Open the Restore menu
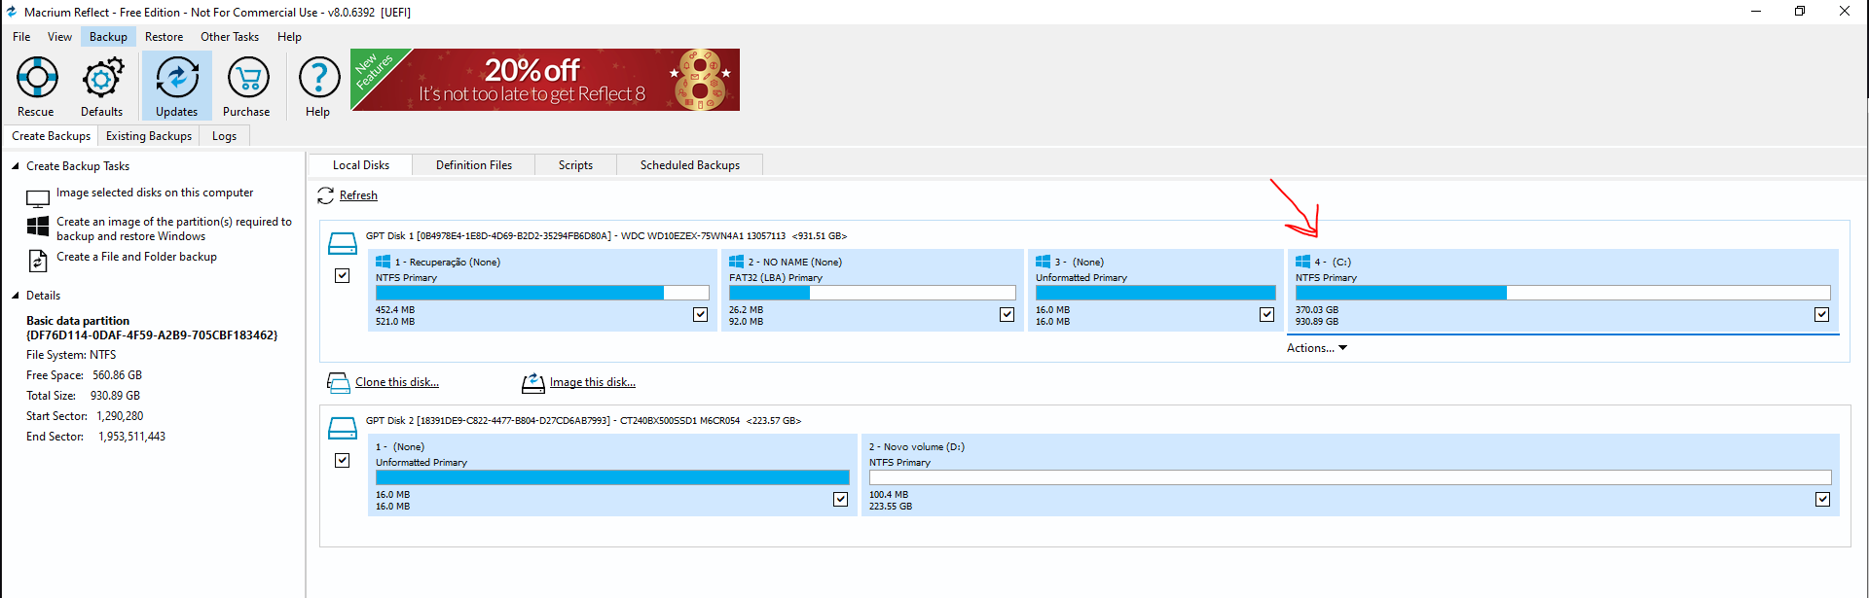 coord(164,37)
